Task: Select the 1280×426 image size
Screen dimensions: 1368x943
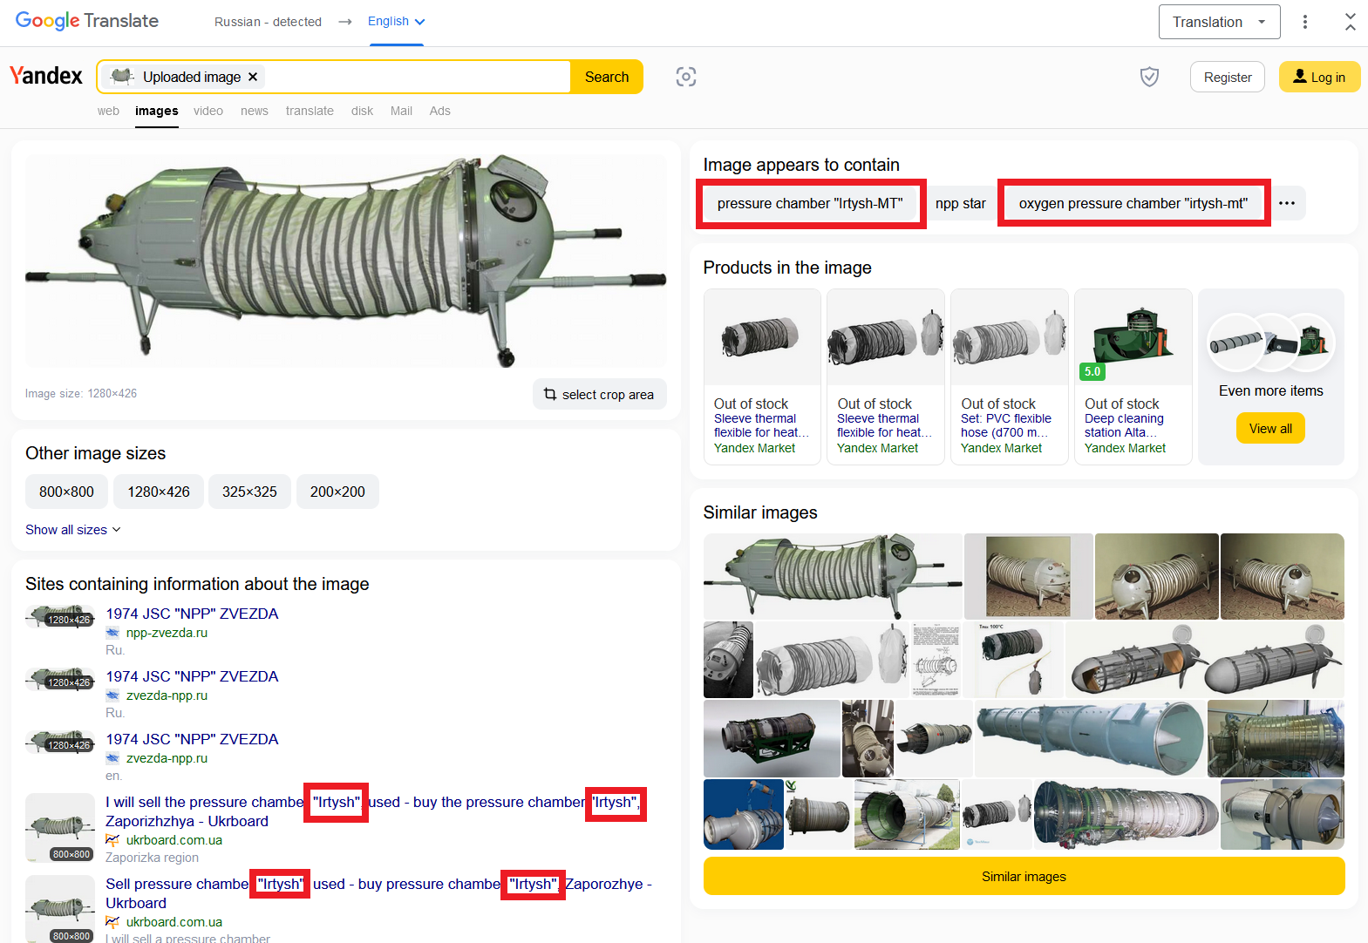Action: tap(159, 492)
